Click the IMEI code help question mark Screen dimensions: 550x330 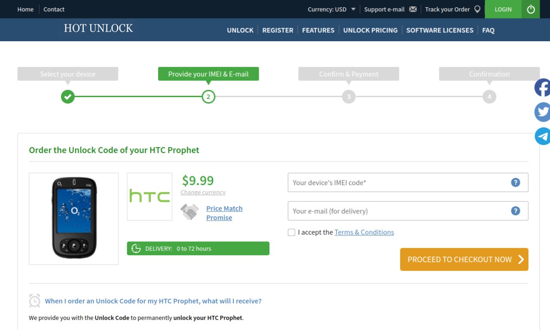click(x=515, y=183)
